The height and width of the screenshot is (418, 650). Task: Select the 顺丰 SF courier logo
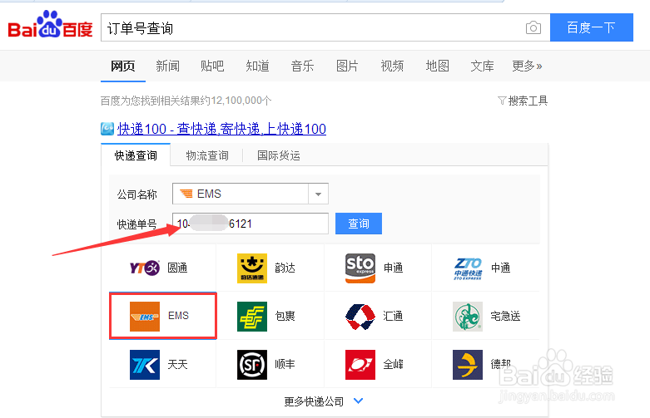coord(252,365)
